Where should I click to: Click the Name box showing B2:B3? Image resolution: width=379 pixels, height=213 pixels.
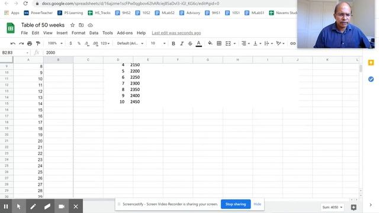click(x=15, y=53)
